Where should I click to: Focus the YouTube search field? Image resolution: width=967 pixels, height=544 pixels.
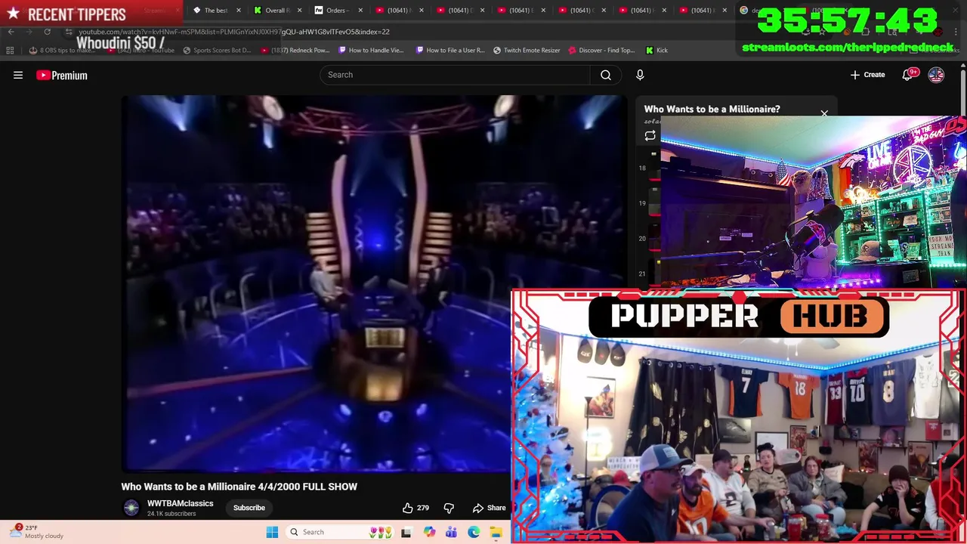(x=455, y=75)
